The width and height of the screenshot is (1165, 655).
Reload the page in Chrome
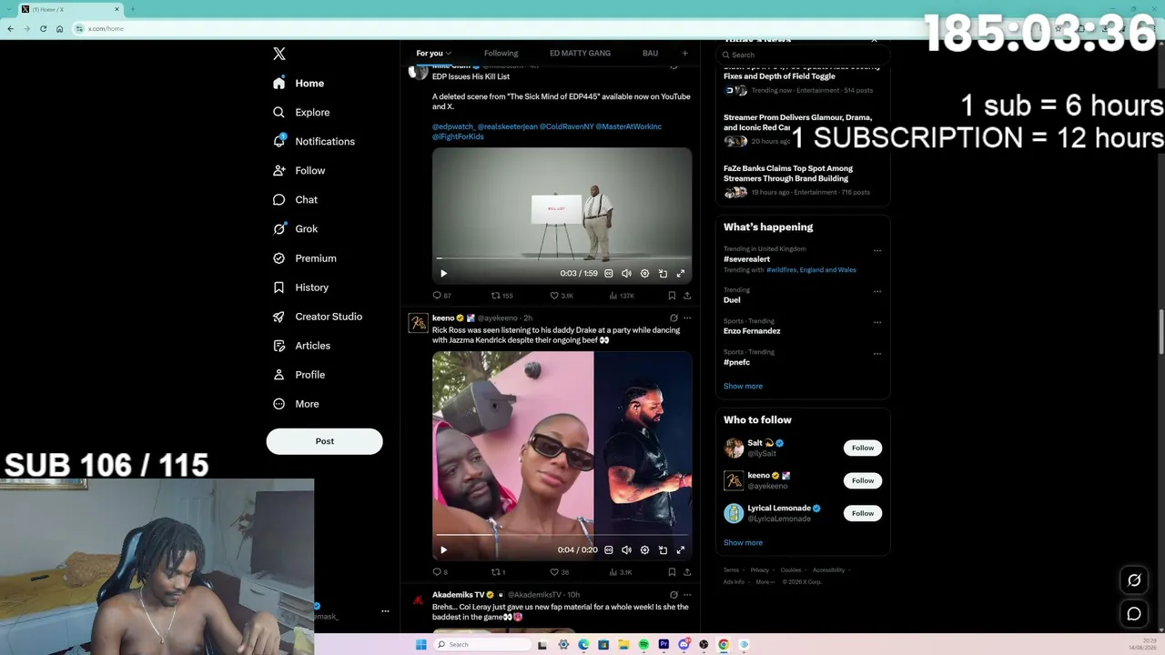(43, 28)
